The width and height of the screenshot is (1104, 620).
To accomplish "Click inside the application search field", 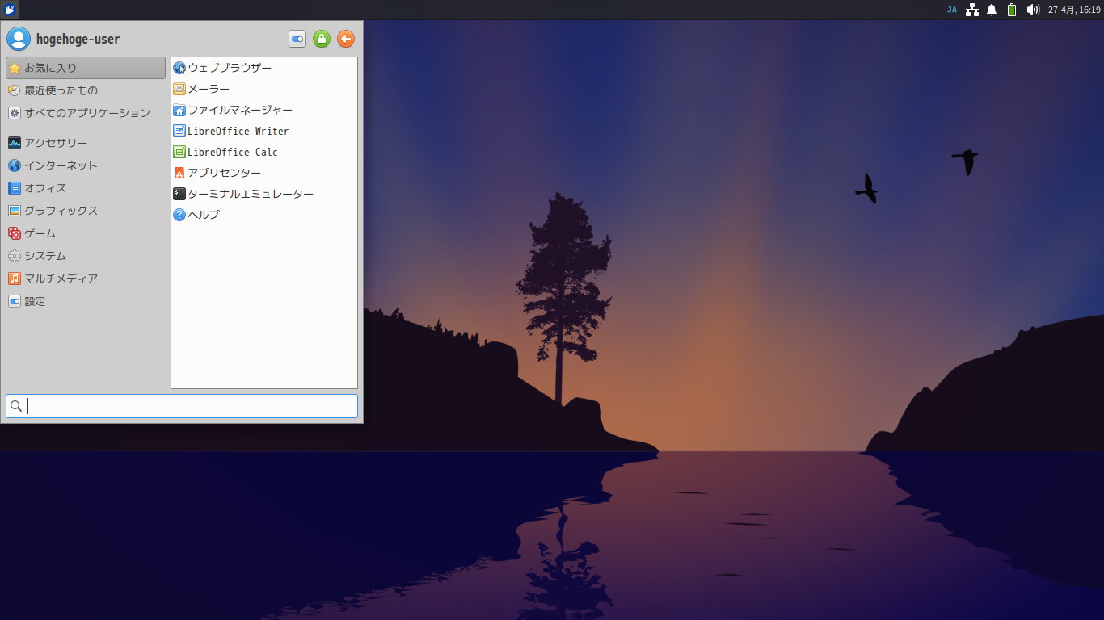I will (181, 406).
